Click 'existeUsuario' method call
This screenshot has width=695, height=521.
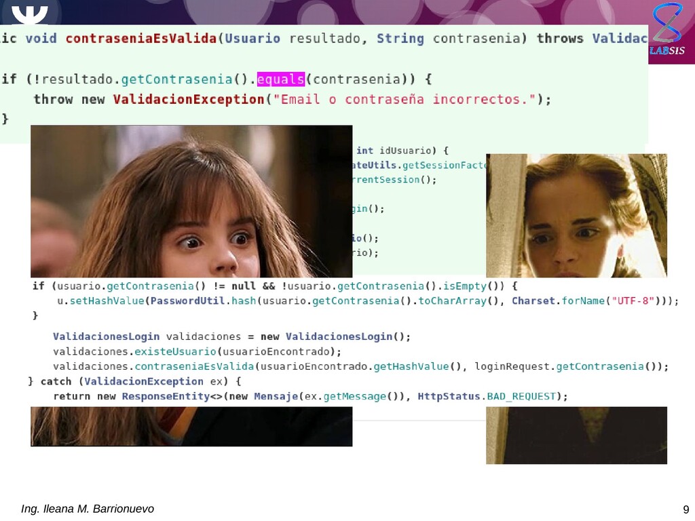175,352
